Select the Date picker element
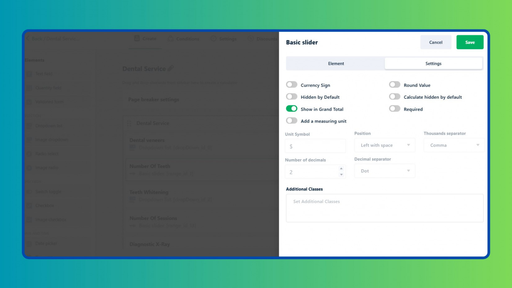This screenshot has height=288, width=512. (x=46, y=243)
